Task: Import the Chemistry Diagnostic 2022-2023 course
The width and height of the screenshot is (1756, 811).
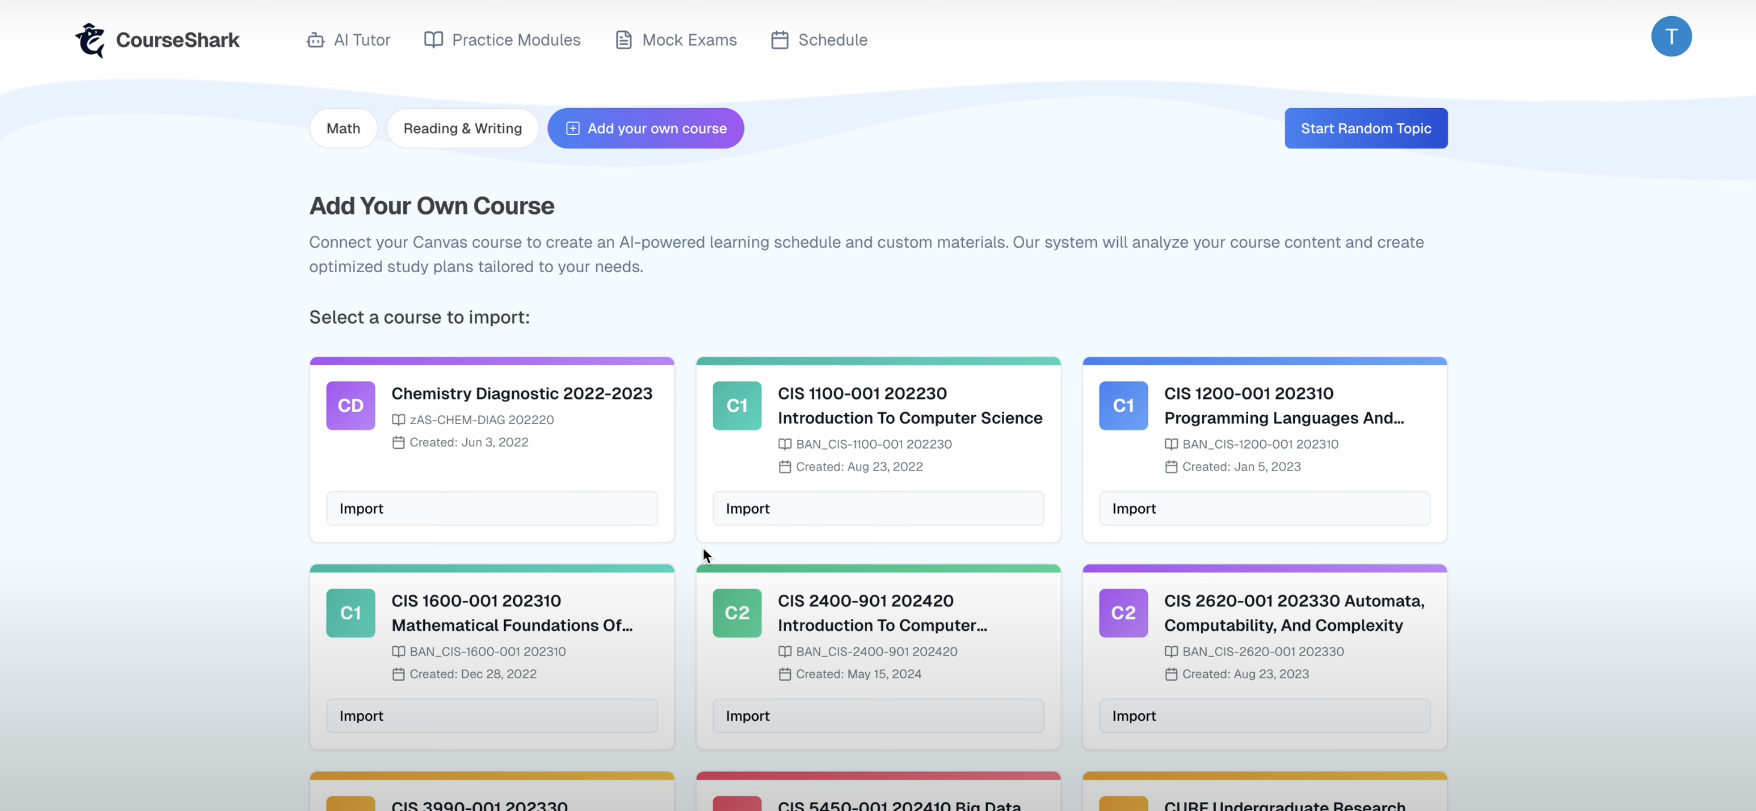Action: click(492, 508)
